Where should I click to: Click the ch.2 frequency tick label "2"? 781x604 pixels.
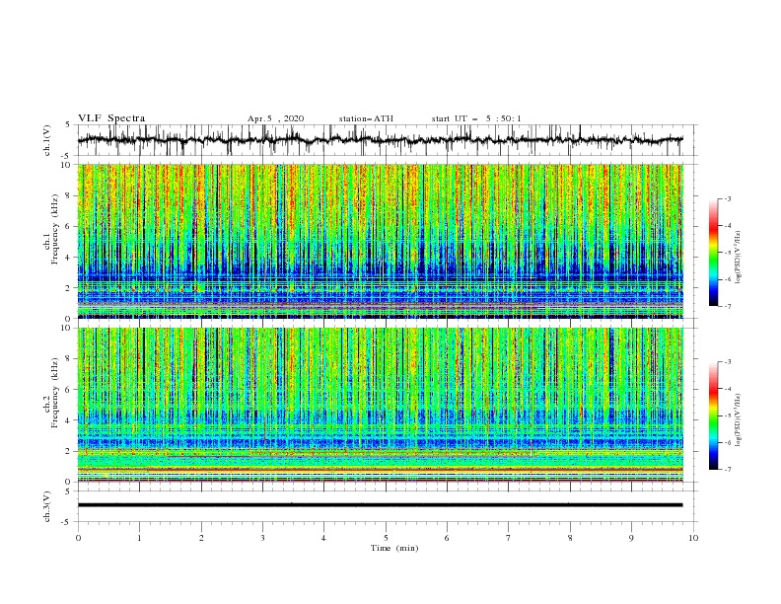pos(69,451)
